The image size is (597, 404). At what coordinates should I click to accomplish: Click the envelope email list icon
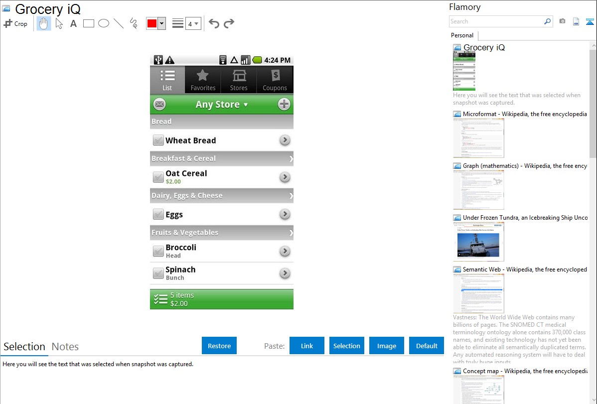click(x=159, y=104)
